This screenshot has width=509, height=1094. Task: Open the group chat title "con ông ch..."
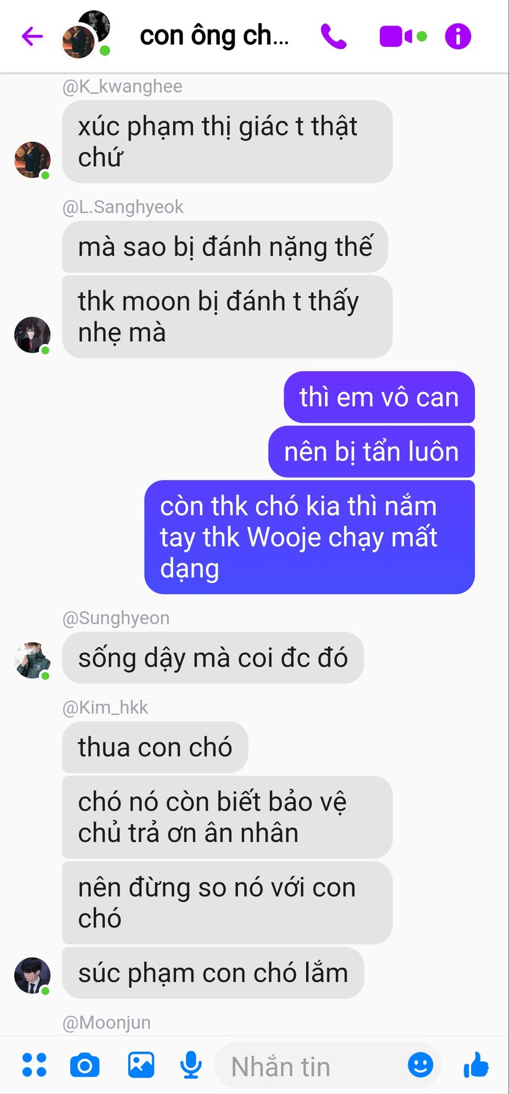(215, 36)
